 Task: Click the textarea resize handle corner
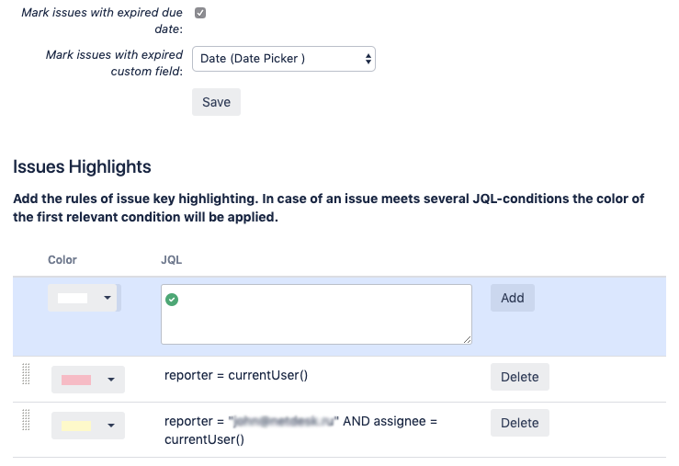(x=468, y=340)
